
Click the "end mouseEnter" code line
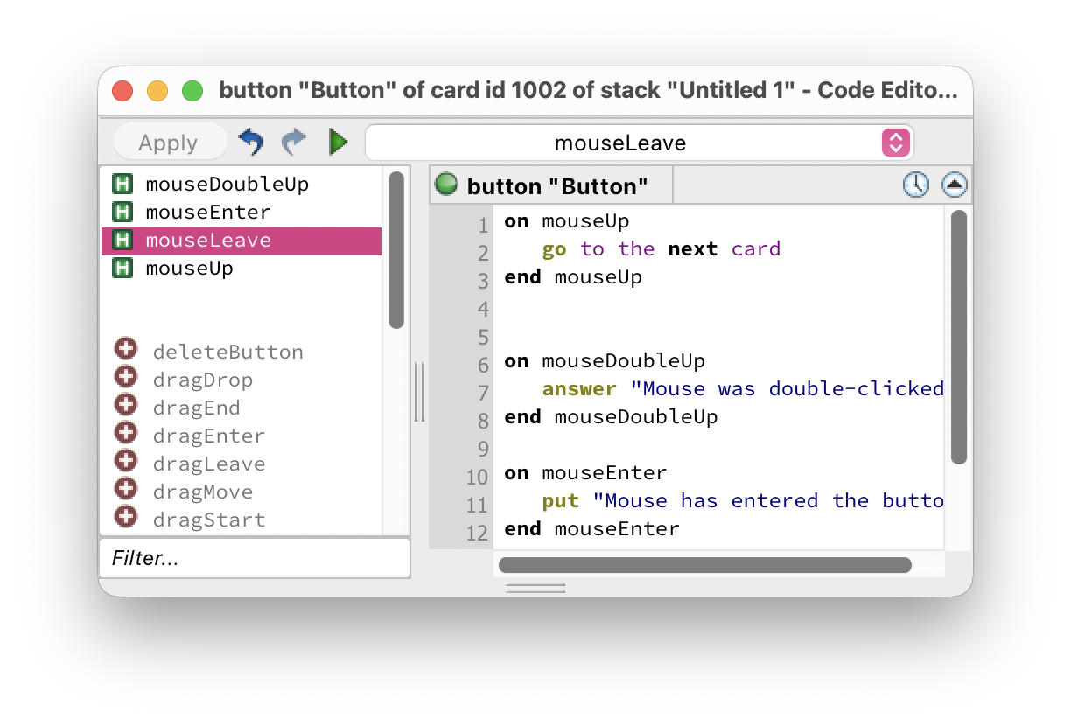(x=592, y=529)
